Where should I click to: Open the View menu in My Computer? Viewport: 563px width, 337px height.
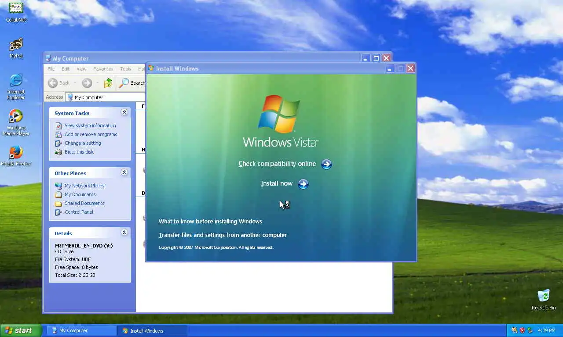[81, 69]
